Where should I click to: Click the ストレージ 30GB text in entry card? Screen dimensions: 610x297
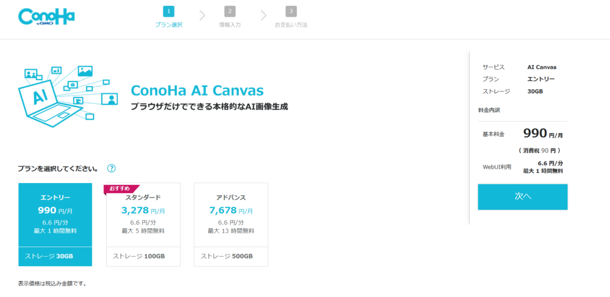click(x=49, y=256)
